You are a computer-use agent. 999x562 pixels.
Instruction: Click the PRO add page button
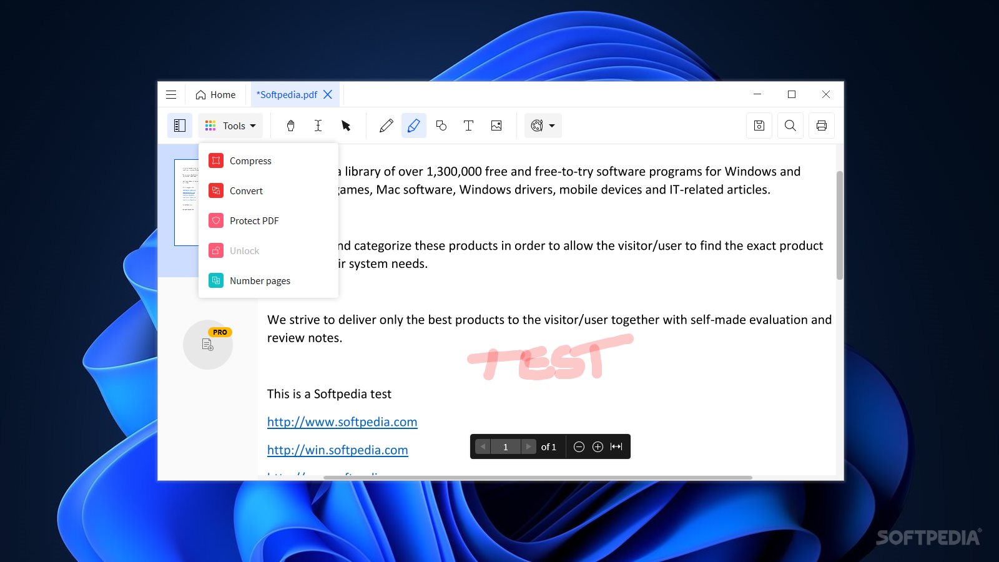point(208,345)
